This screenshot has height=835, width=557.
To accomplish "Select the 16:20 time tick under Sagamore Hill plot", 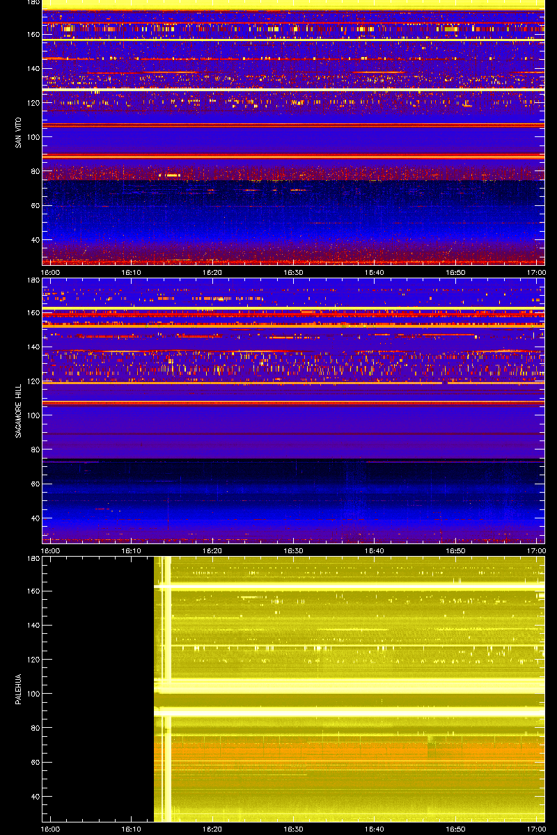I will (212, 550).
